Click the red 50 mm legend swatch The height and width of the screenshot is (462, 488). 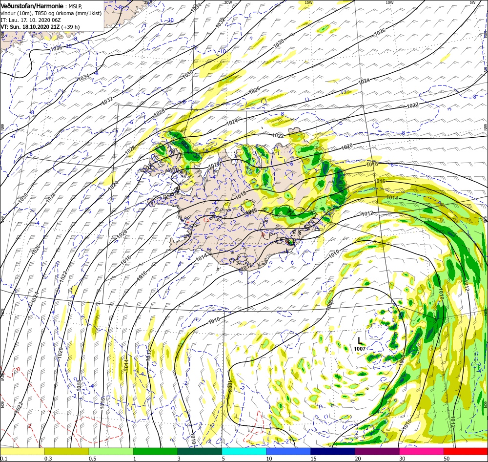point(466,451)
